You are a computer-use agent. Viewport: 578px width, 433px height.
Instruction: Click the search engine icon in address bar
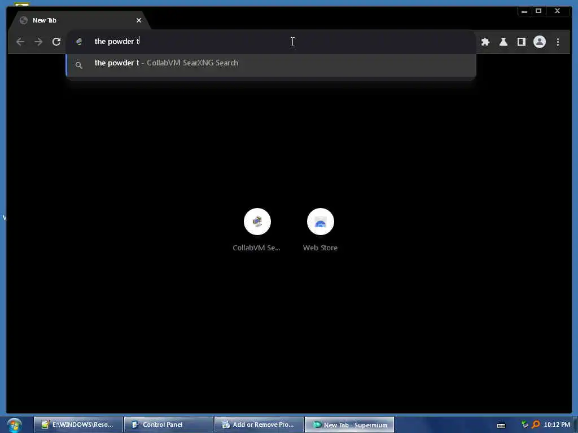point(79,42)
